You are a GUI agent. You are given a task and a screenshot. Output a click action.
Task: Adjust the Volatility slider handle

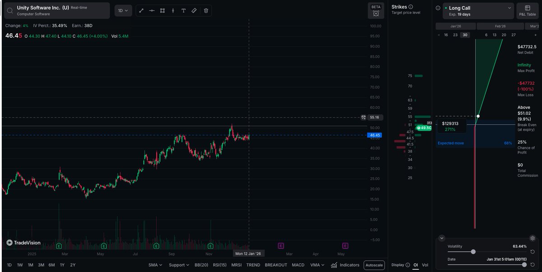[x=473, y=252]
